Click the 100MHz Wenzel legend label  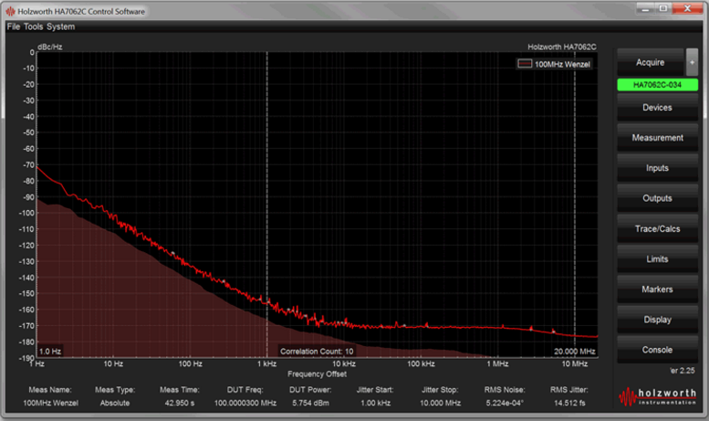coord(562,64)
